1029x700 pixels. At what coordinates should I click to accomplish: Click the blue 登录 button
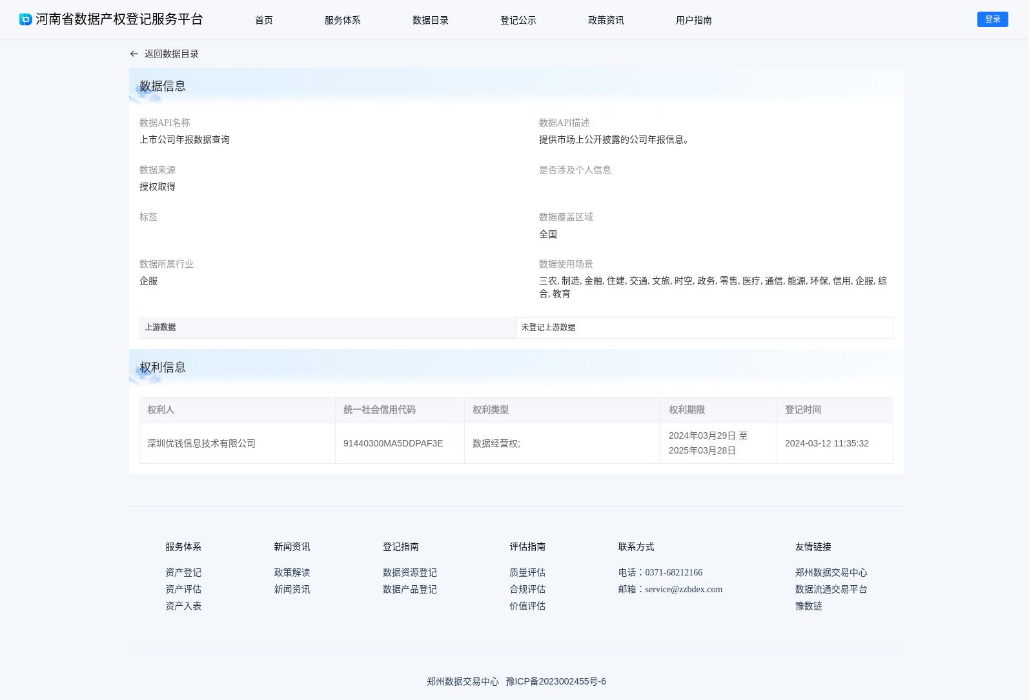(x=993, y=19)
